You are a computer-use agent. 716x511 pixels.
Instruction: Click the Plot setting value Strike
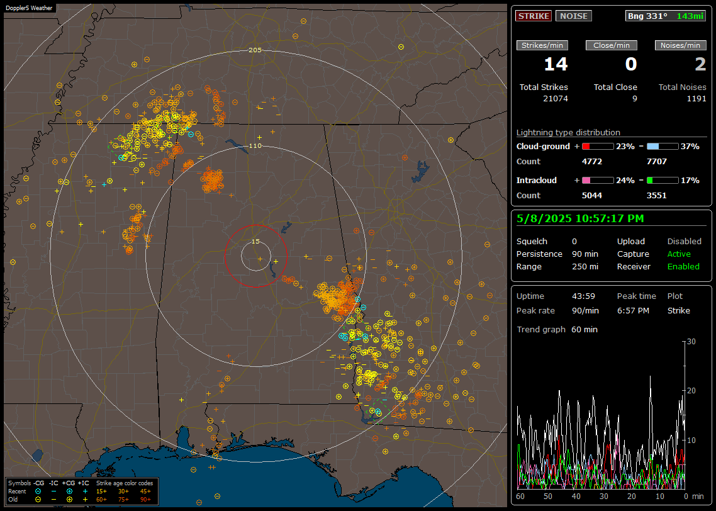[678, 310]
